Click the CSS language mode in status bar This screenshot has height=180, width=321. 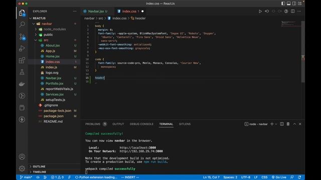[264, 177]
